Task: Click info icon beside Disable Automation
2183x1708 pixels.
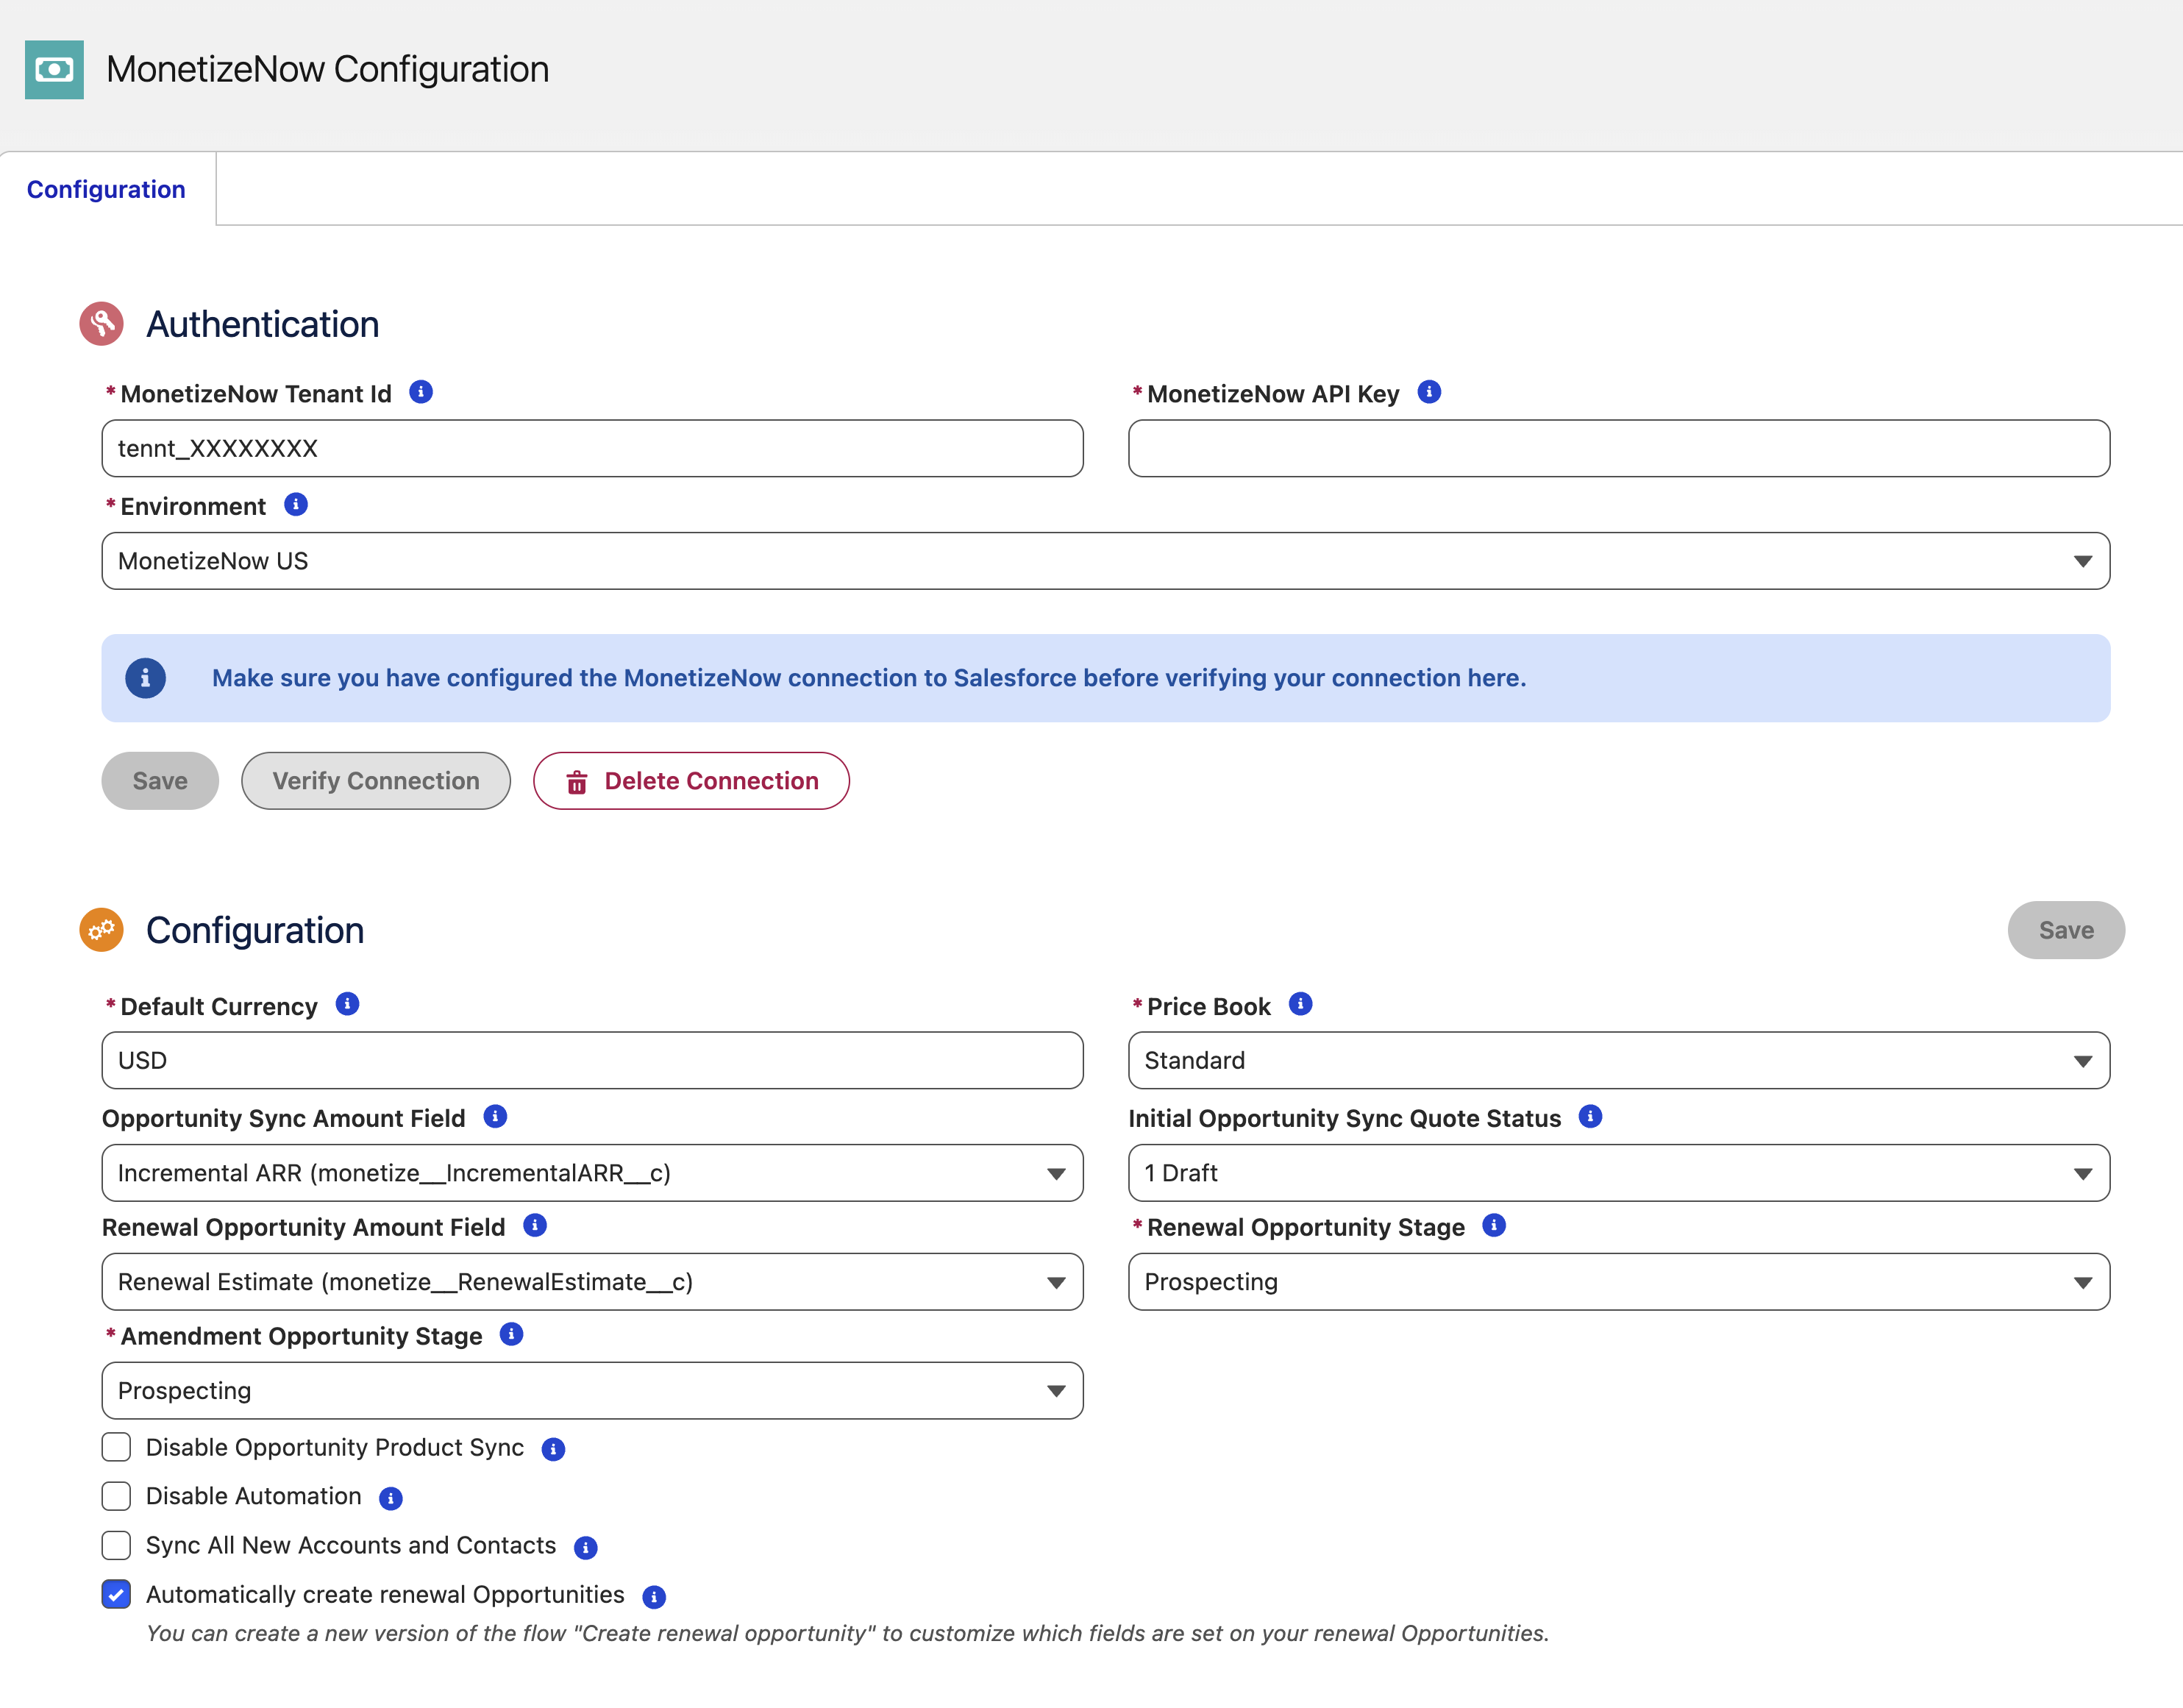Action: tap(391, 1498)
